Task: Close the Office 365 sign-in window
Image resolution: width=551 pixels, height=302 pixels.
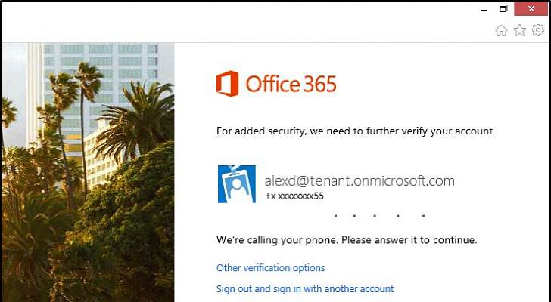Action: pyautogui.click(x=532, y=9)
